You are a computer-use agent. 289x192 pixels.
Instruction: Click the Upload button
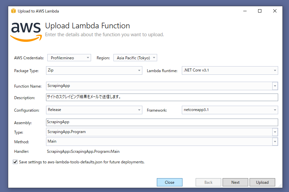pos(262,182)
